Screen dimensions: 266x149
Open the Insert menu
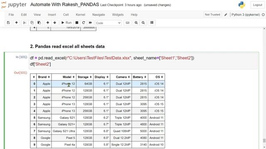pyautogui.click(x=52, y=15)
